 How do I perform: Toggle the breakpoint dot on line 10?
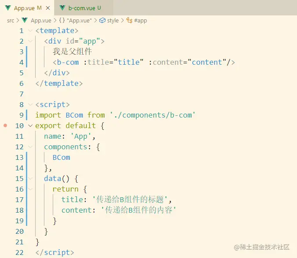click(5, 125)
